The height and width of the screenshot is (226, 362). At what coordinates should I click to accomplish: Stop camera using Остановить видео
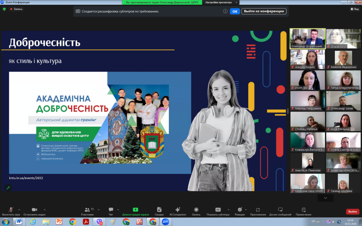click(34, 210)
